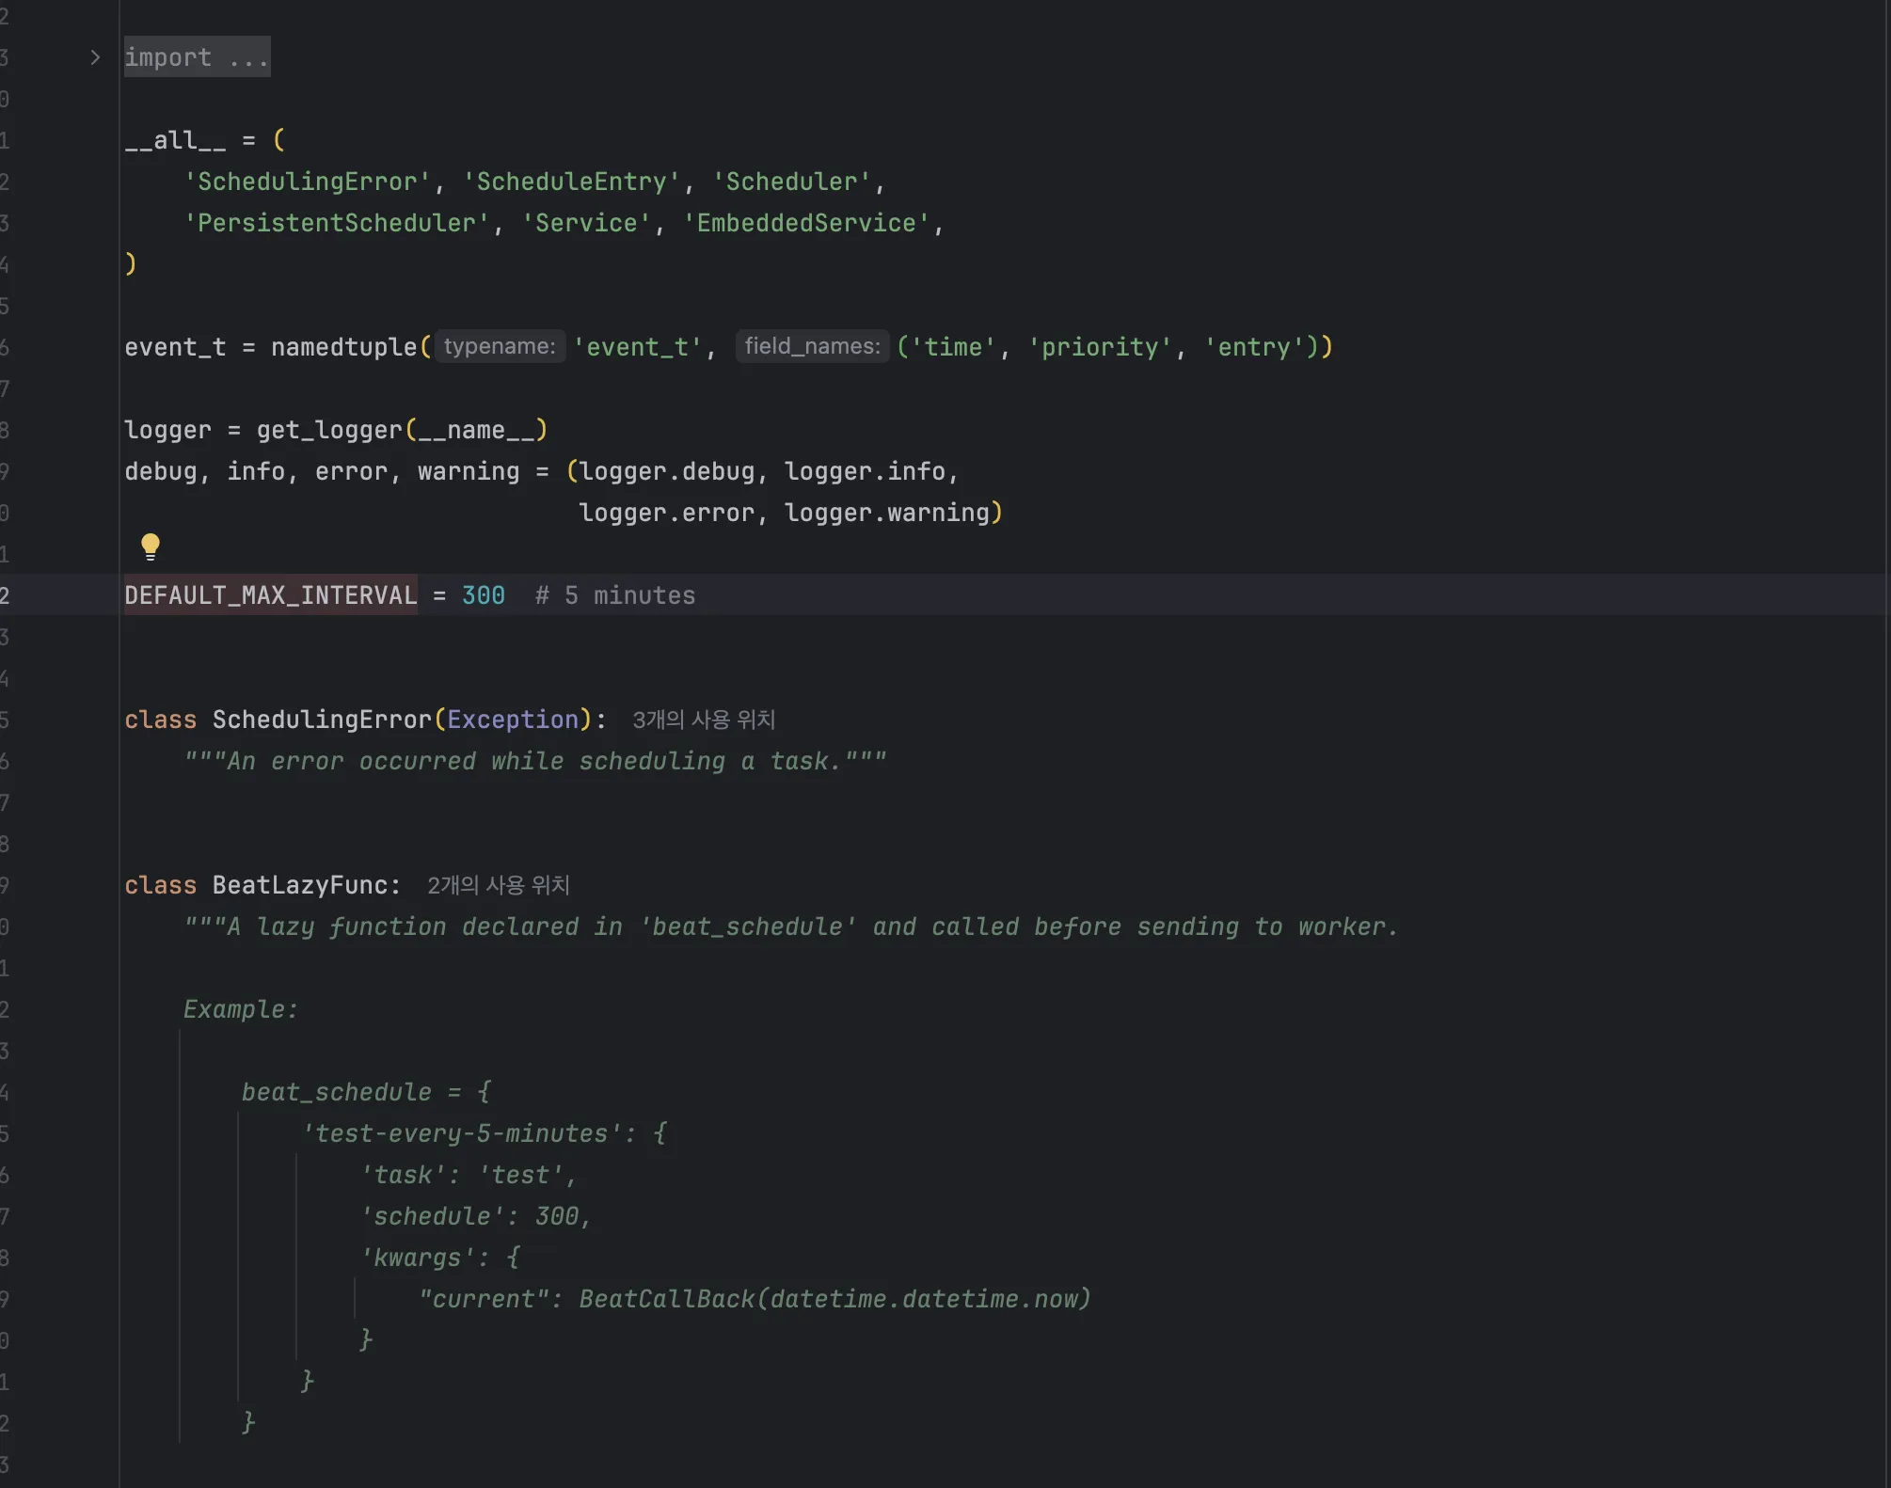Image resolution: width=1891 pixels, height=1488 pixels.
Task: Click the typename inline parameter hint
Action: point(499,346)
